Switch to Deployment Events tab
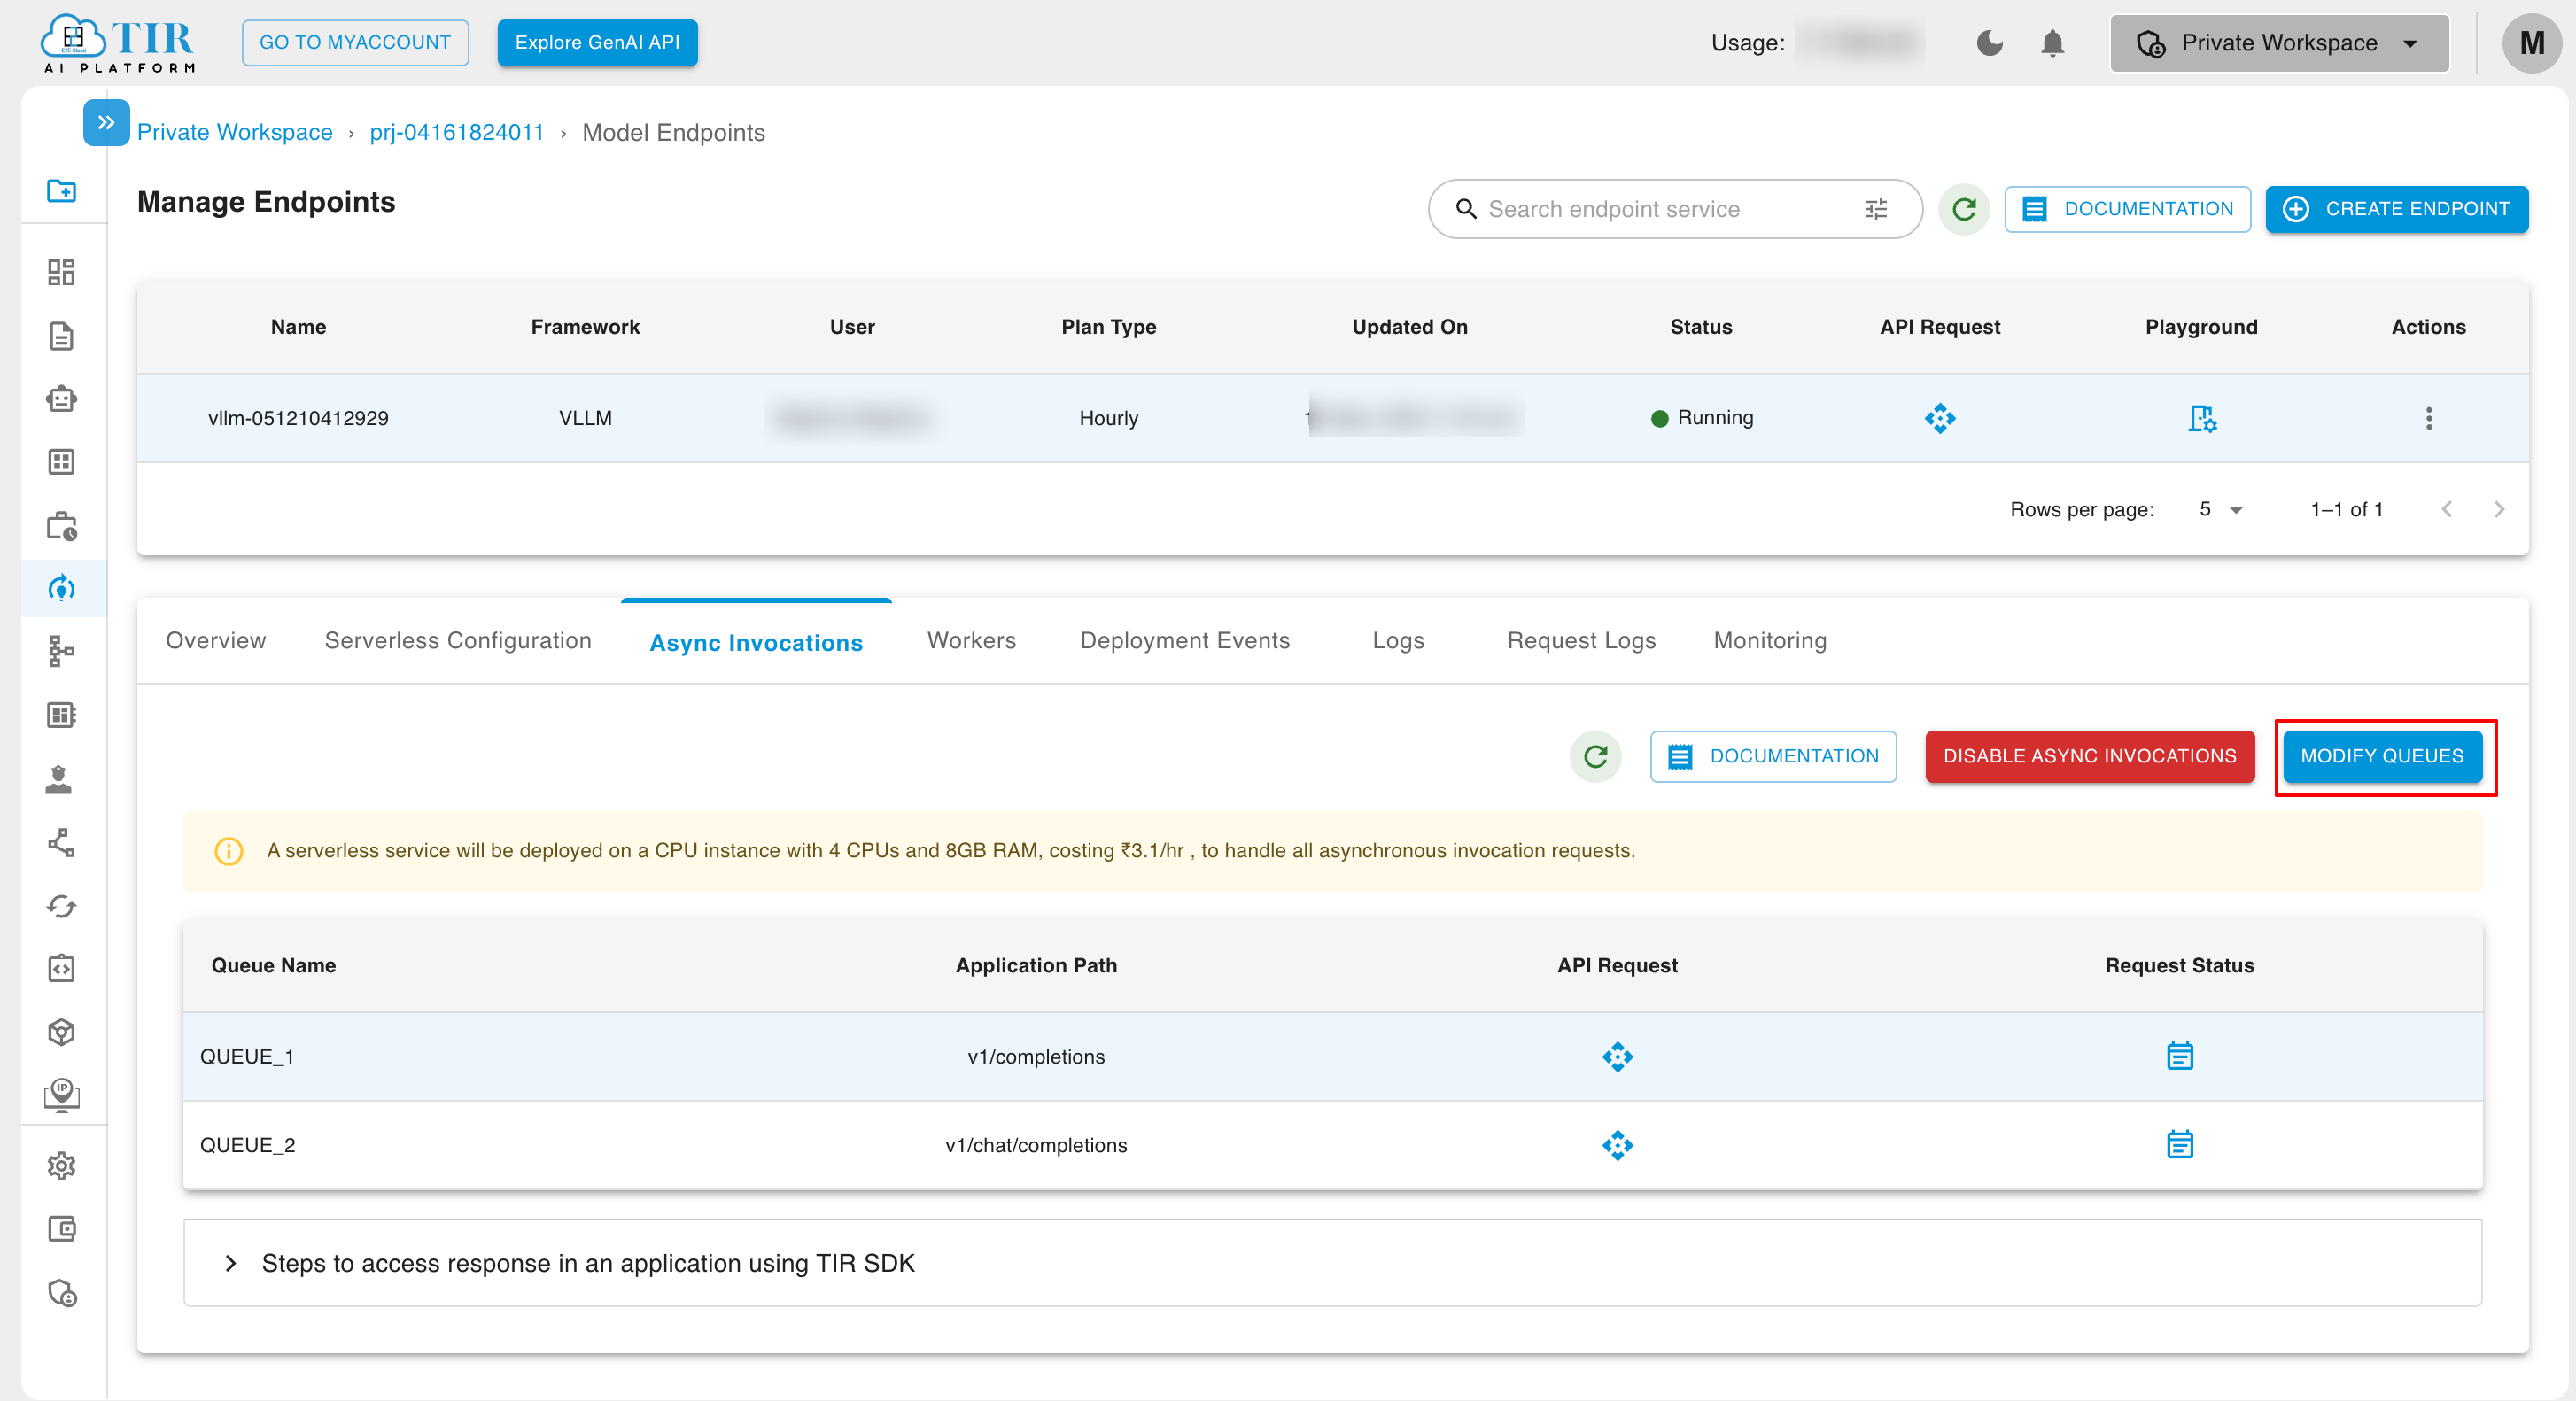 [1185, 641]
